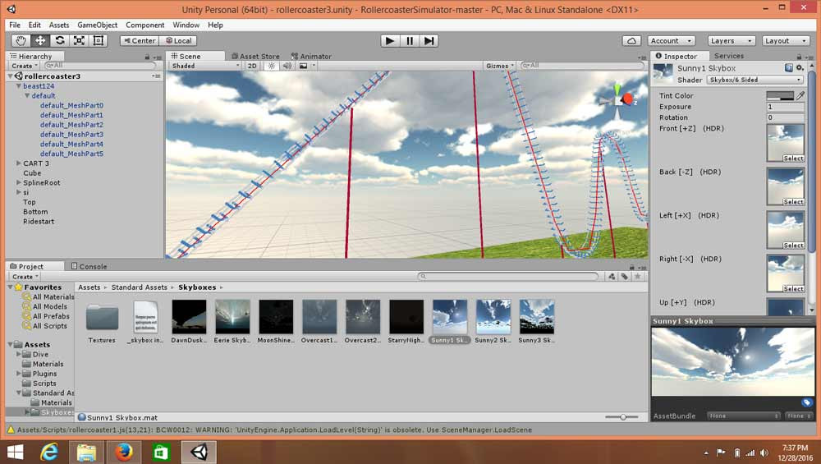Open the GameObject menu

pos(97,25)
